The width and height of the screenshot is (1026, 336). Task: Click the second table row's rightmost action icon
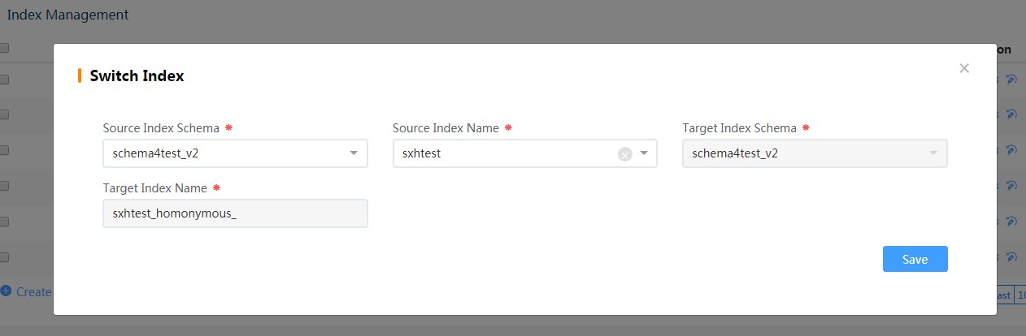pyautogui.click(x=1011, y=114)
